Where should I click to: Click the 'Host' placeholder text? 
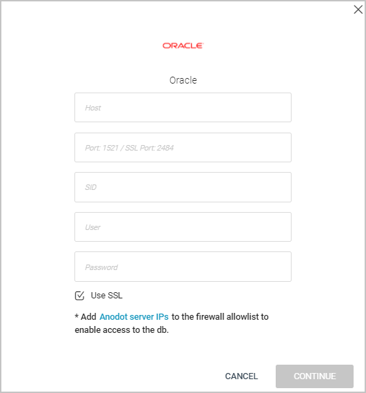(x=93, y=108)
